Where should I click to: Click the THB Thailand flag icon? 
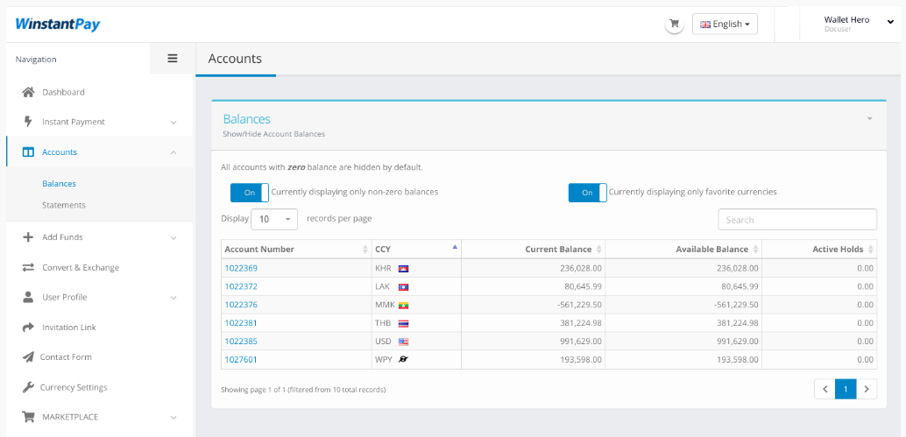403,323
